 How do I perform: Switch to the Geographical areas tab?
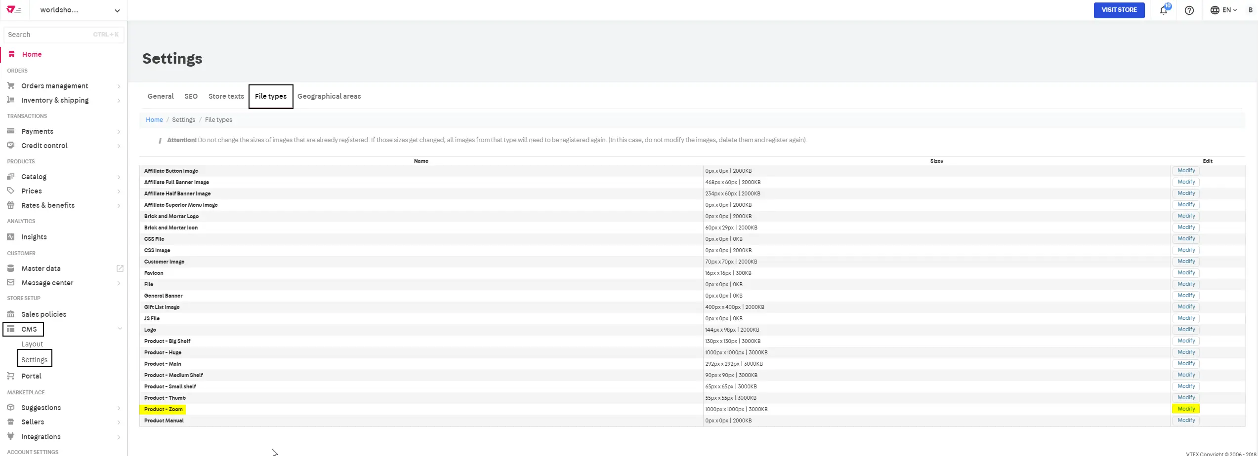coord(329,96)
